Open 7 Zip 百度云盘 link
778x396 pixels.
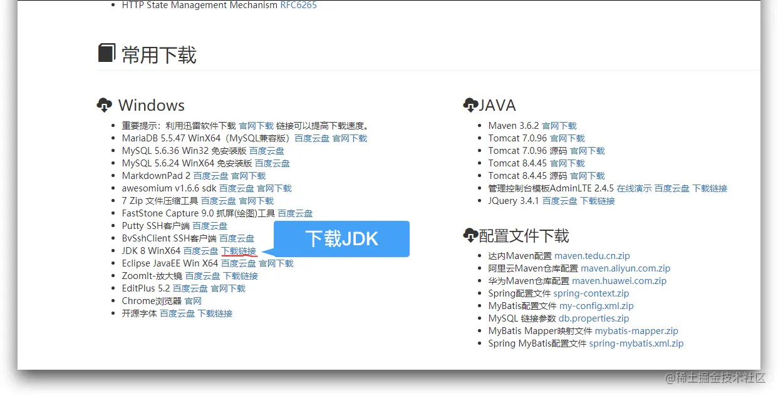tap(219, 201)
